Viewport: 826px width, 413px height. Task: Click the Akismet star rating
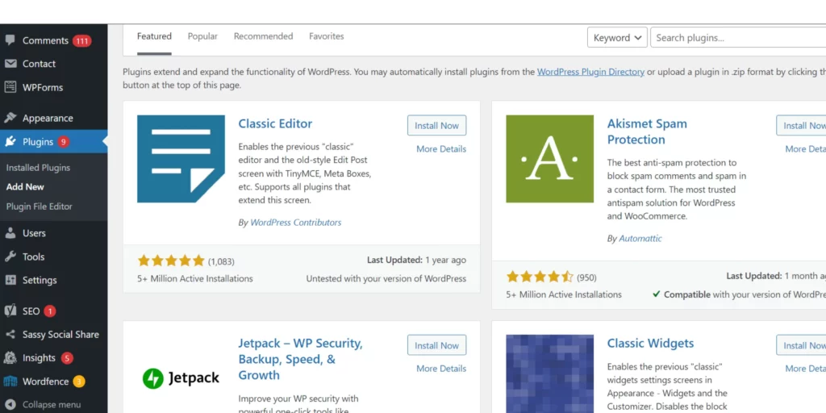pos(540,277)
